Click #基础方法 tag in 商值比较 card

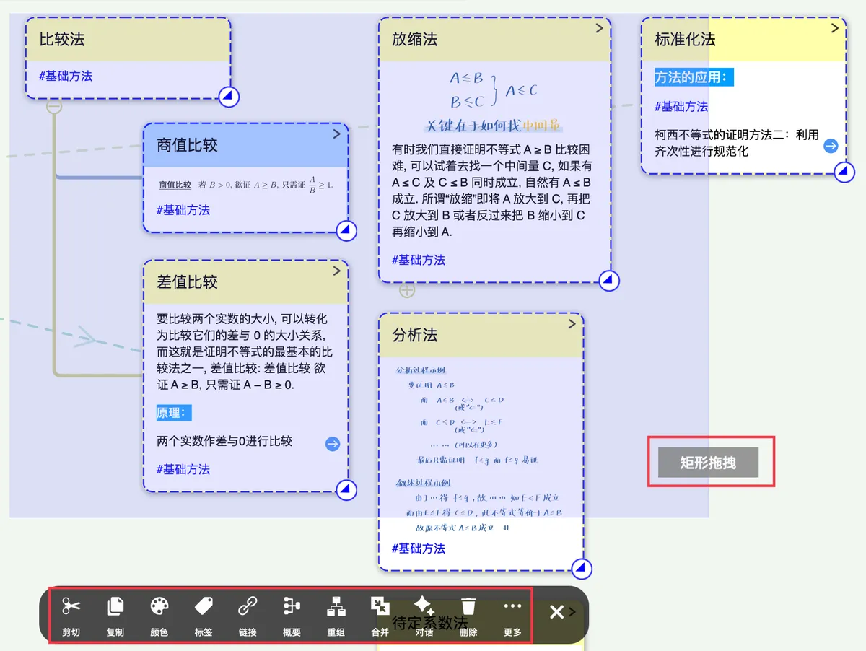pos(183,210)
